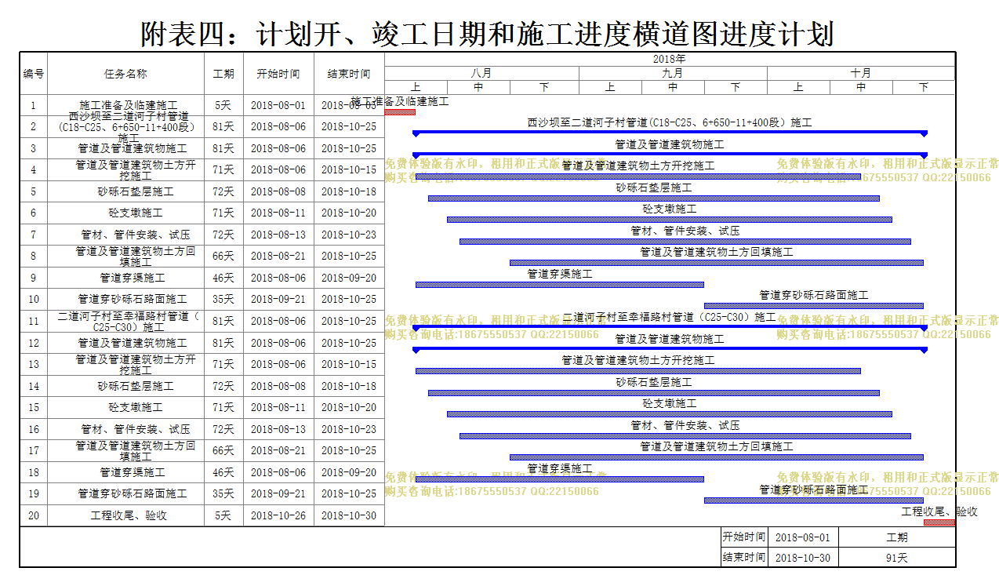Select start date 2018-10-26 in row 20
This screenshot has width=999, height=586.
[x=278, y=515]
